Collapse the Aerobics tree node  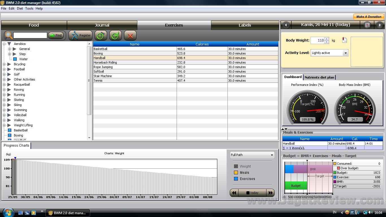click(x=4, y=44)
